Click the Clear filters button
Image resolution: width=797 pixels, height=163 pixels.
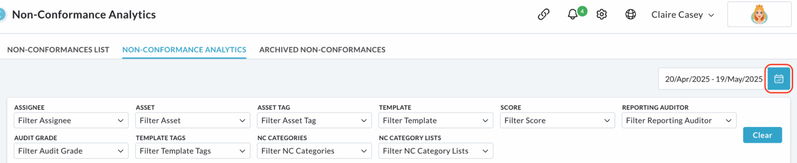tap(762, 135)
